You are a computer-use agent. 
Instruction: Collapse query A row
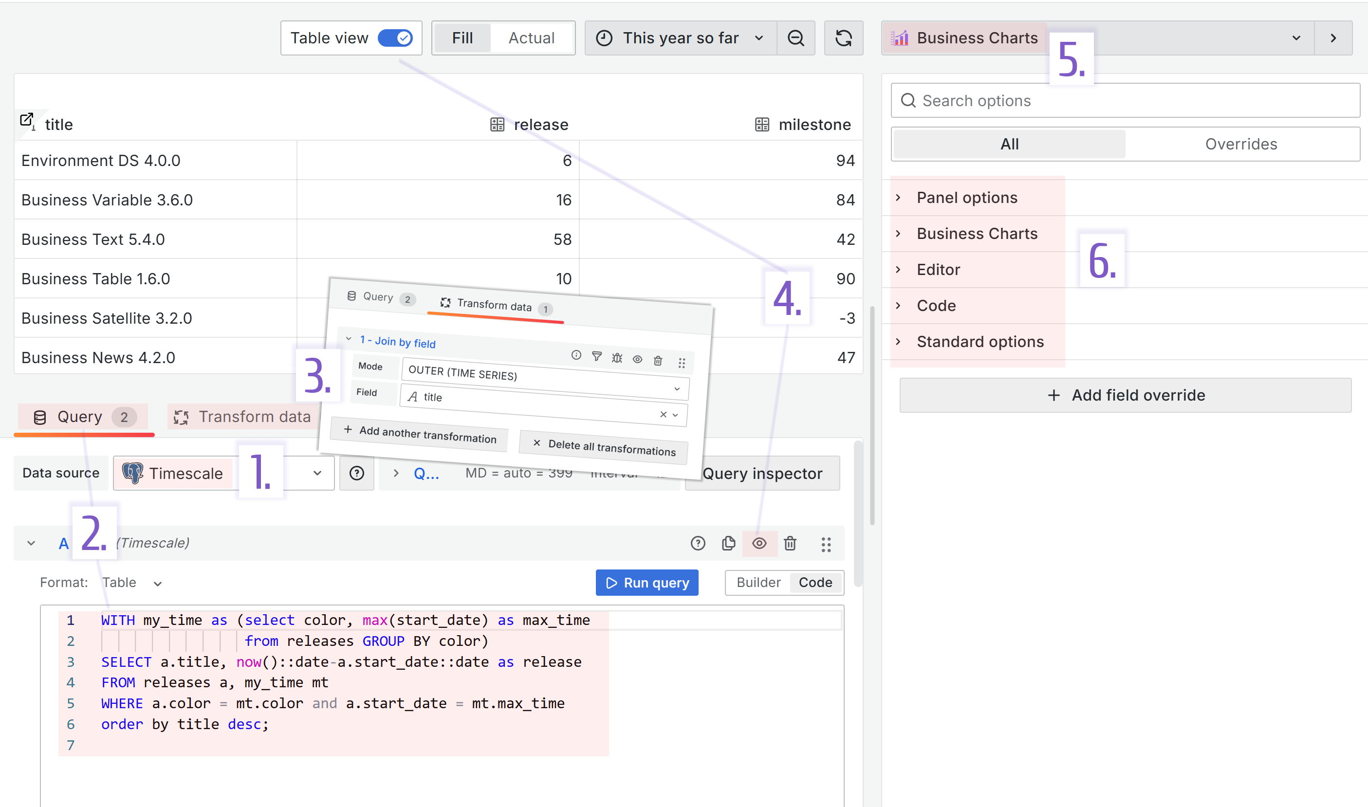(x=31, y=543)
